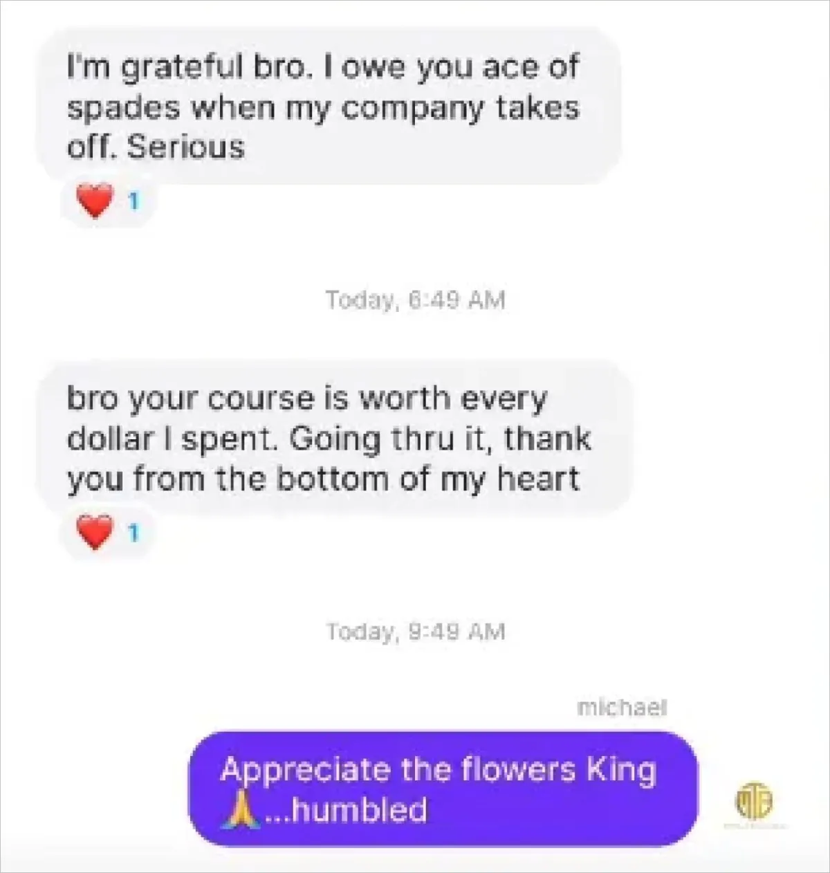Image resolution: width=830 pixels, height=873 pixels.
Task: Click the heart reaction under the "course is worth" message
Action: (95, 533)
